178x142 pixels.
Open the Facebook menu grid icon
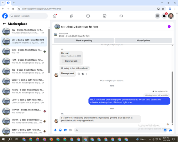coord(157,16)
